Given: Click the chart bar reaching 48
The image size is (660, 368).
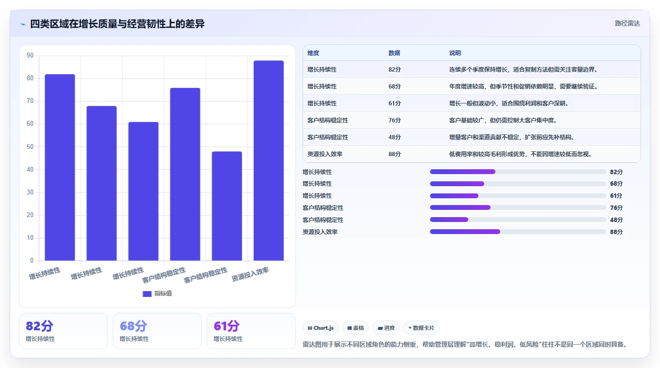Looking at the screenshot, I should (x=227, y=206).
